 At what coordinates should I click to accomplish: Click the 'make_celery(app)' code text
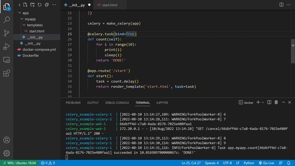coord(124,24)
